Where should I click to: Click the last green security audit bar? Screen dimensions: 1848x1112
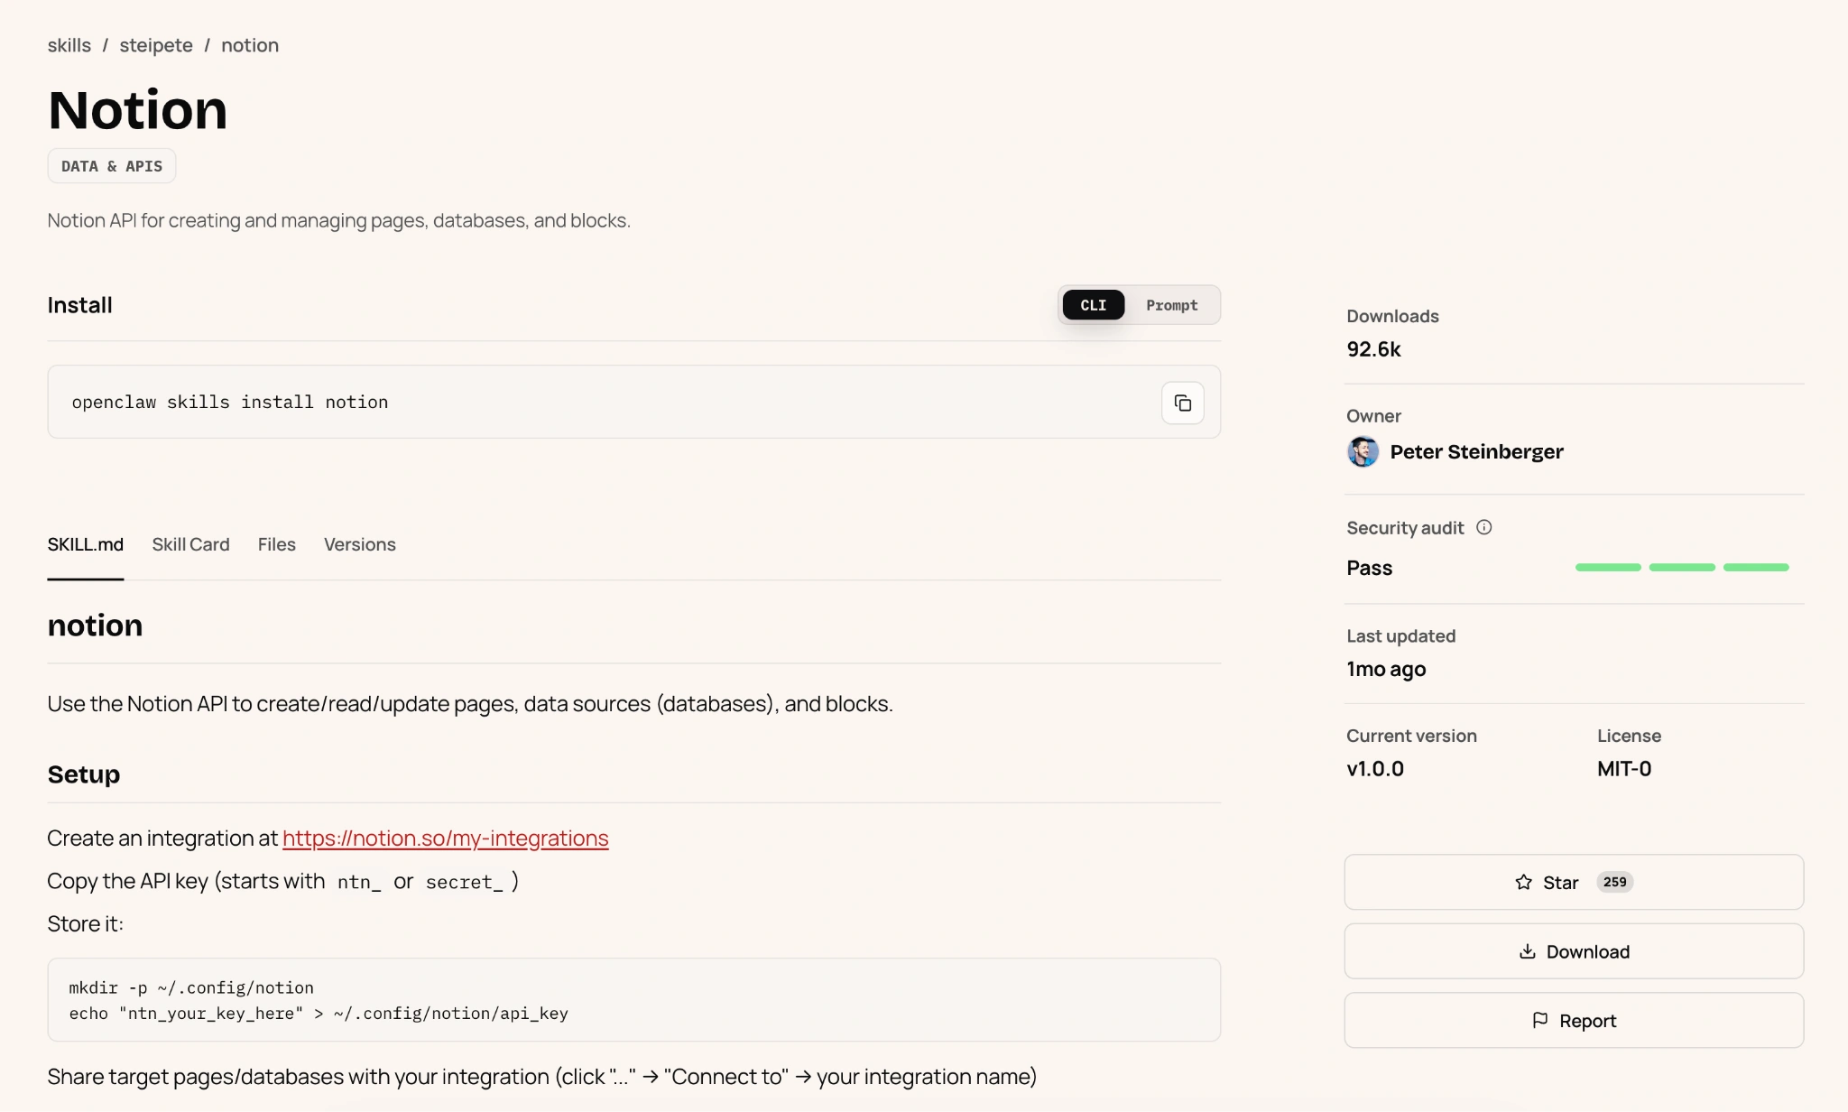pyautogui.click(x=1756, y=567)
